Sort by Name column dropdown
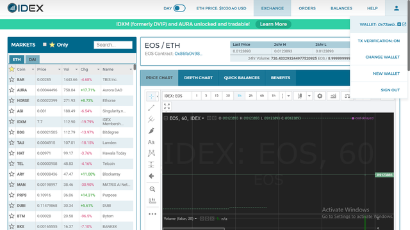 [x=131, y=70]
